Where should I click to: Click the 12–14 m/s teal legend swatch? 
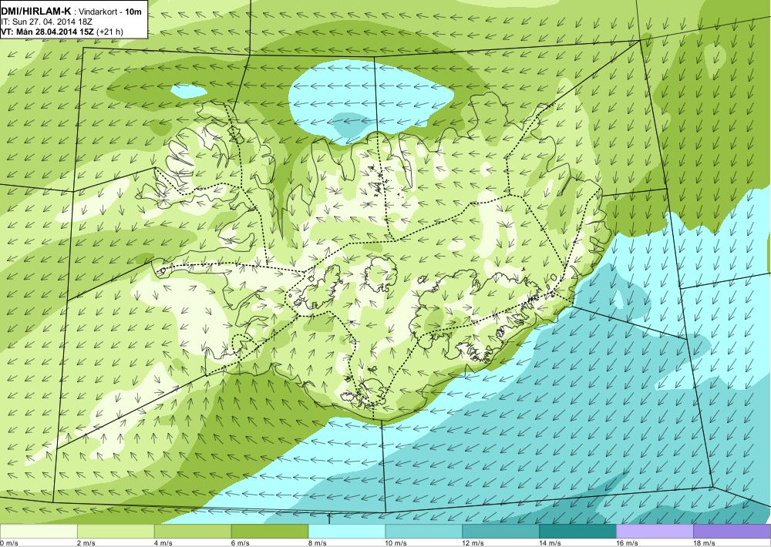click(500, 532)
